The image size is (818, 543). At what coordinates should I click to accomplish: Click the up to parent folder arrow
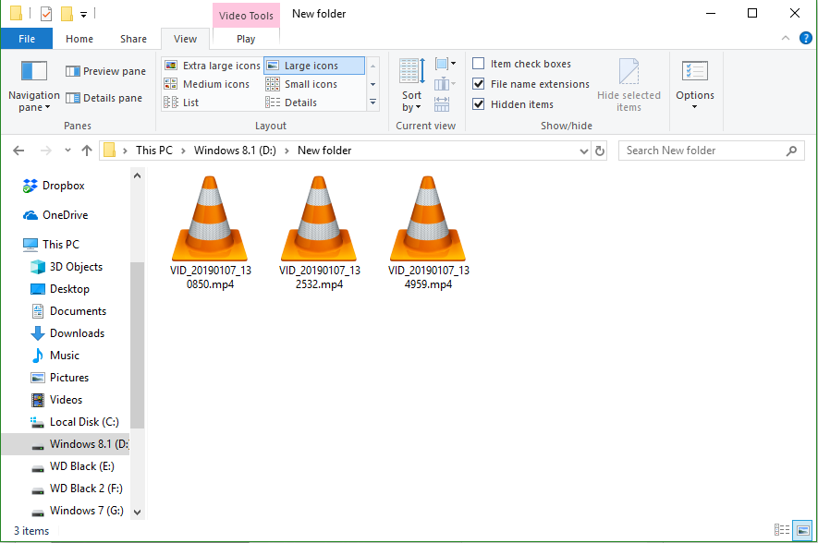[x=86, y=150]
